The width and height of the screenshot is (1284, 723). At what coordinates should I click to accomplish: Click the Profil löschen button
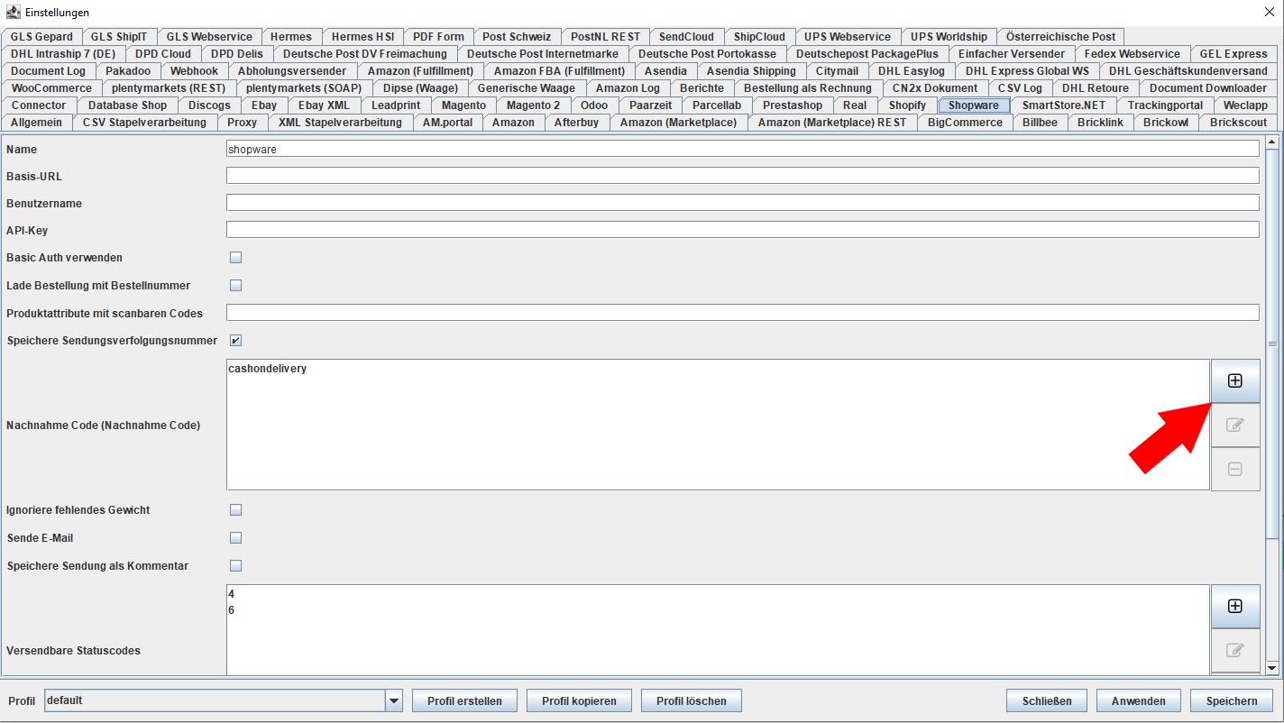tap(692, 700)
